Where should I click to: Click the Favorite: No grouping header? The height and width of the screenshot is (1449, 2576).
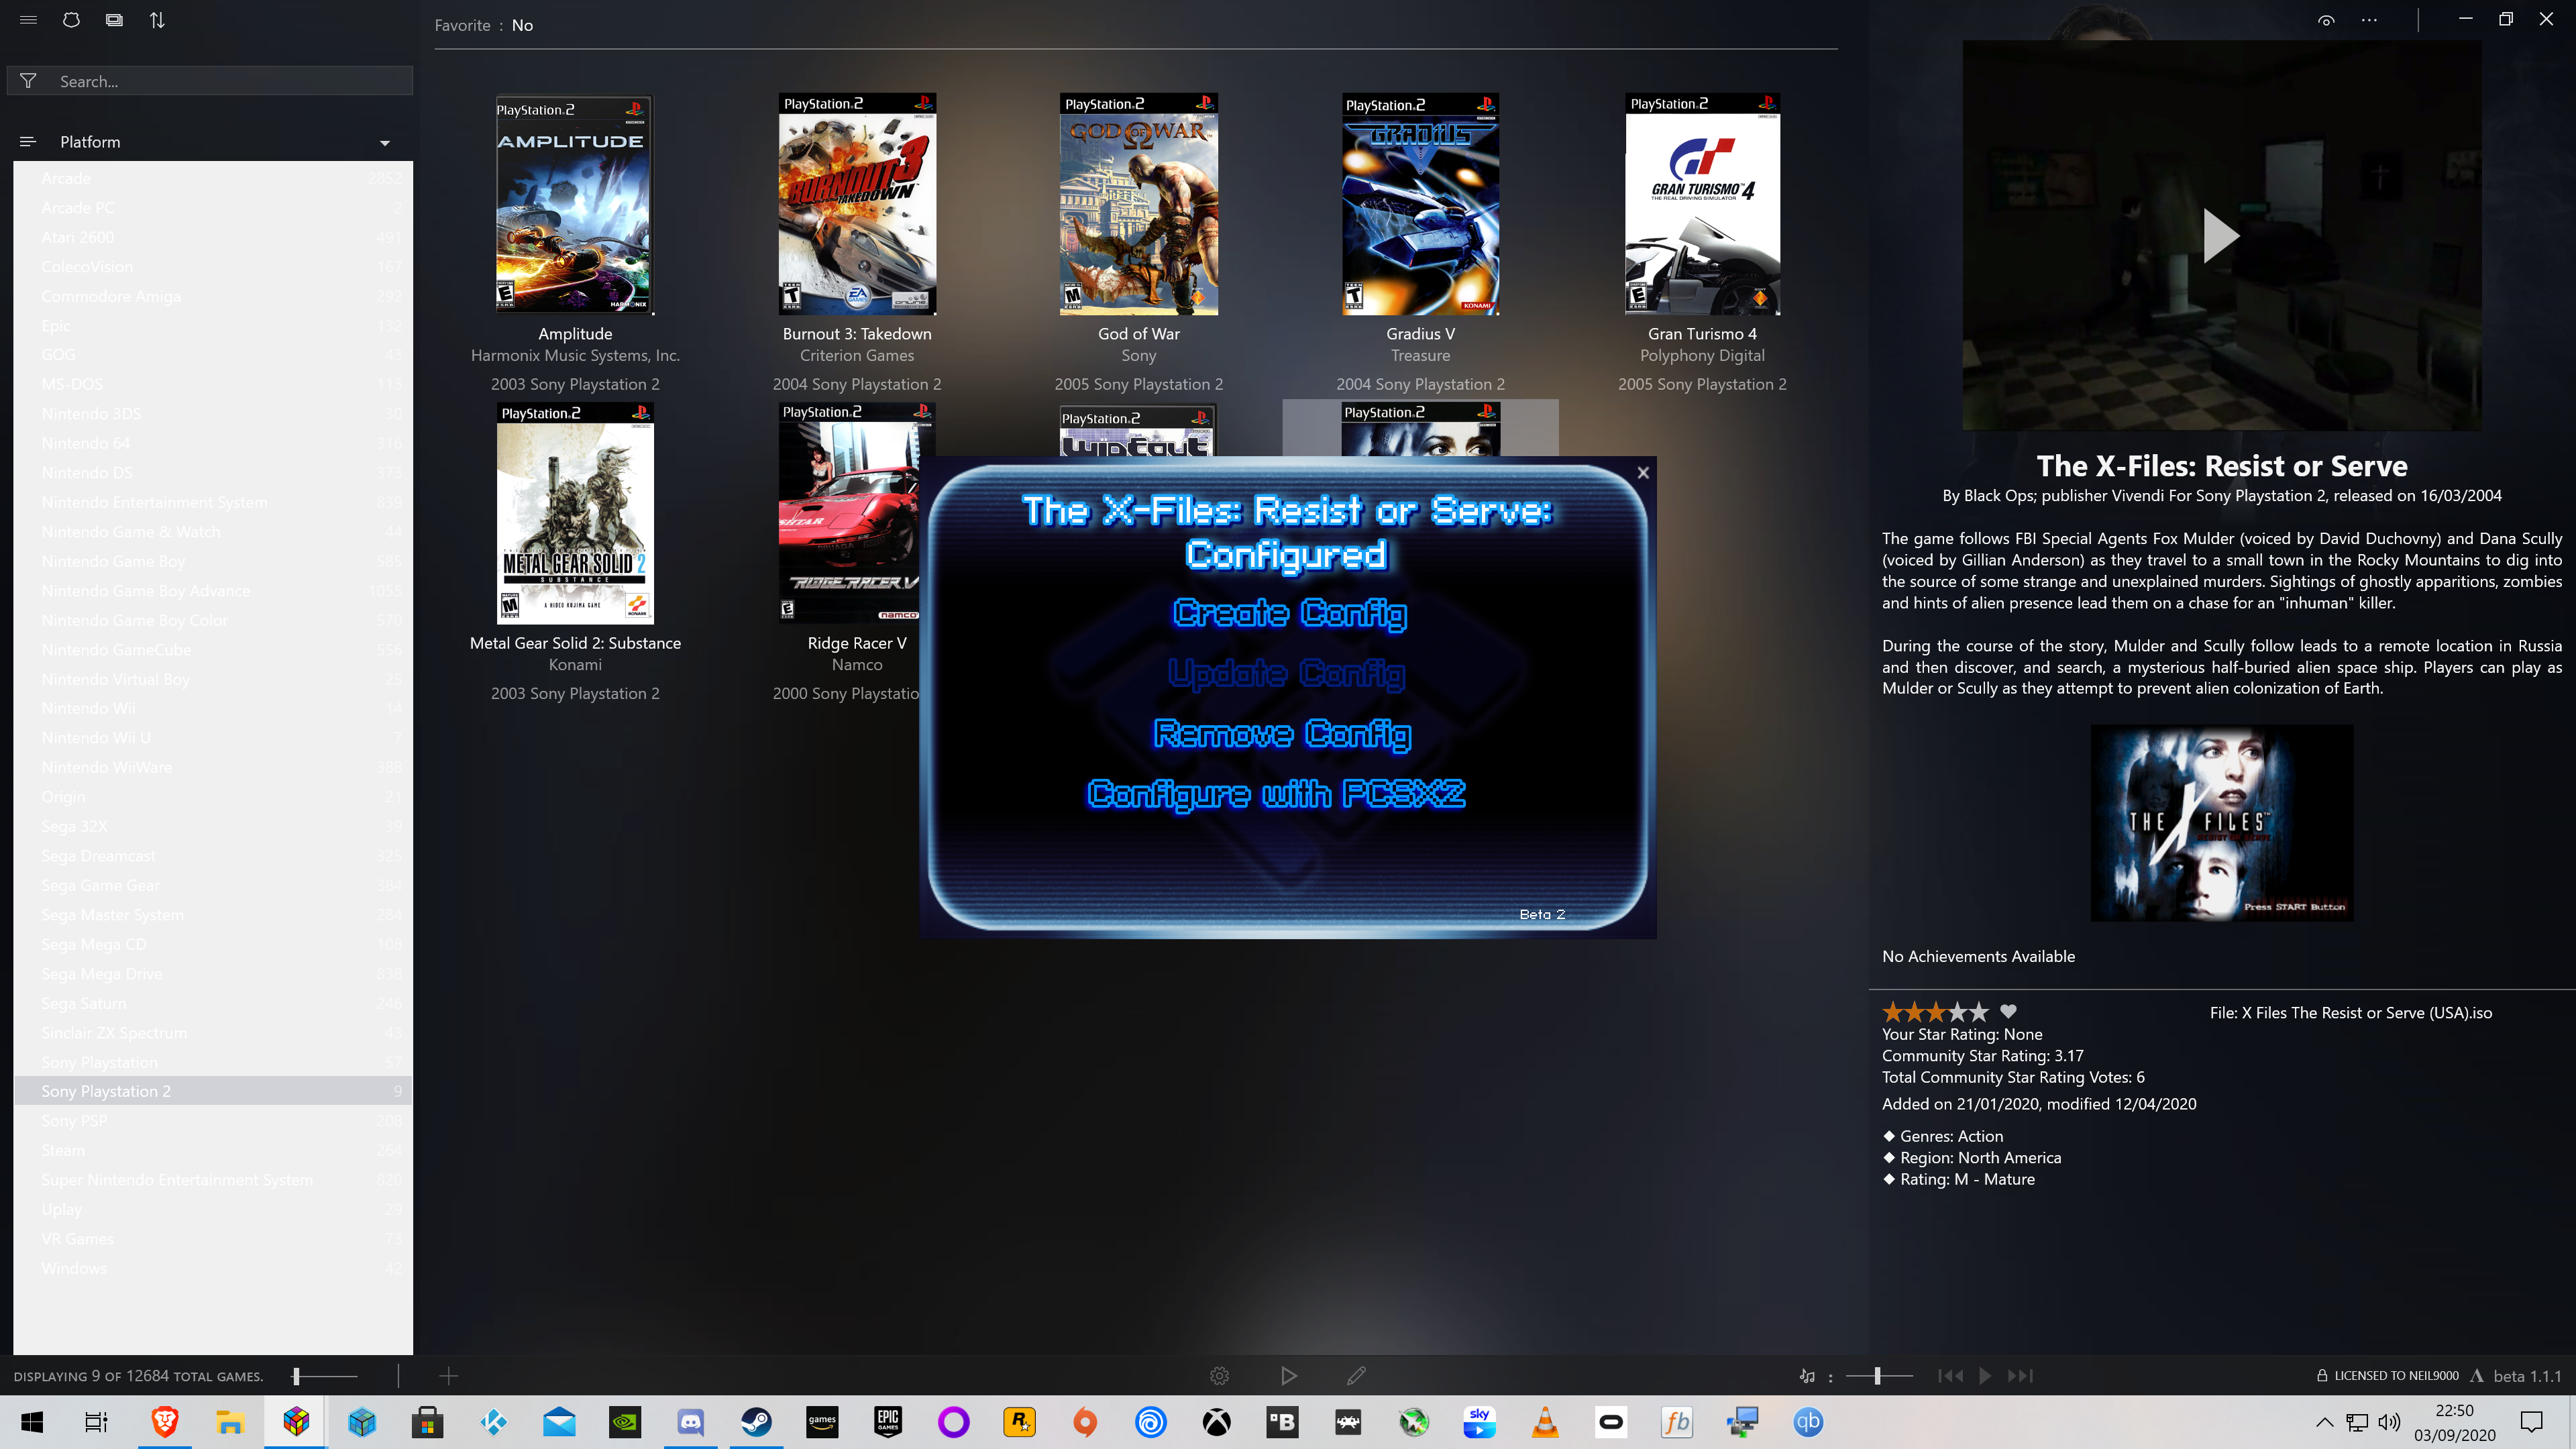coord(484,25)
